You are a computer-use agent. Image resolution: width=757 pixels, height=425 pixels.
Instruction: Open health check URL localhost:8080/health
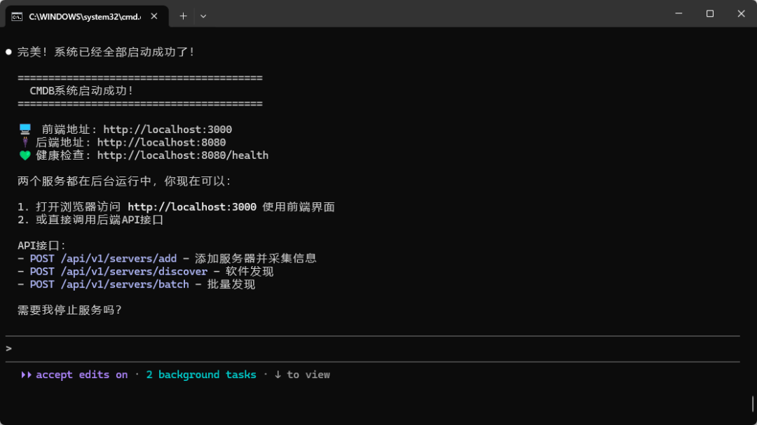(182, 155)
